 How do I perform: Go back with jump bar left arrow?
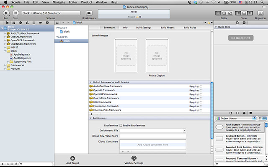(63, 23)
